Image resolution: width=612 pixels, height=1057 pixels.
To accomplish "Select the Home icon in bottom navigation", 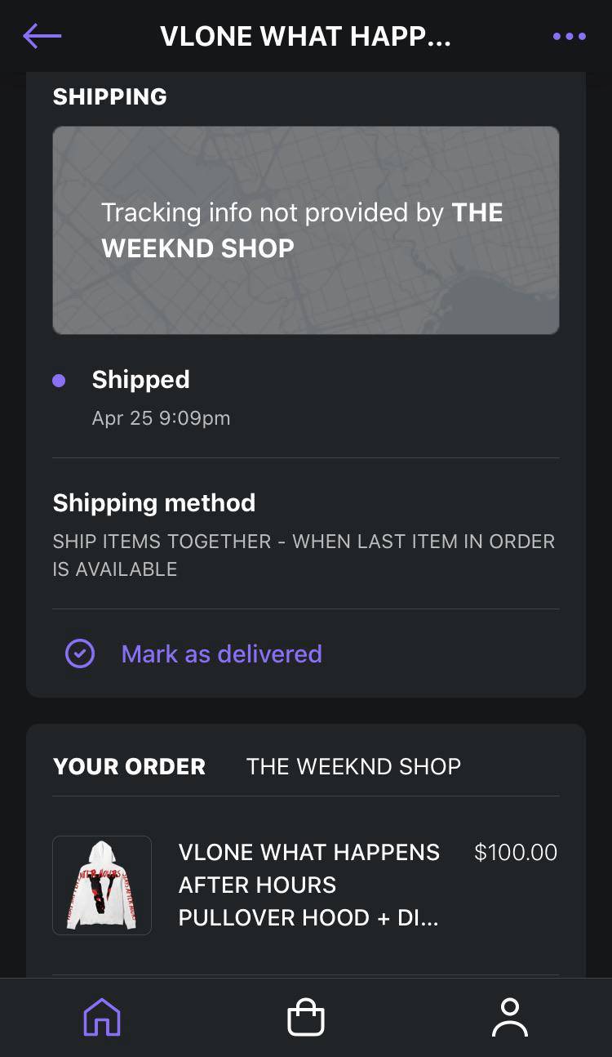I will click(x=100, y=1017).
